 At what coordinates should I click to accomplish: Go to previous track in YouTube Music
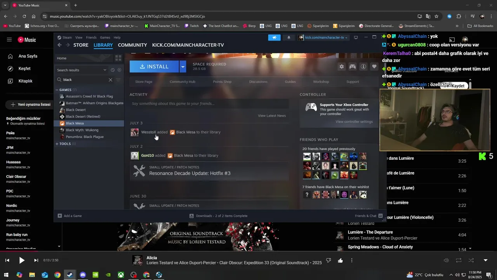[7, 260]
